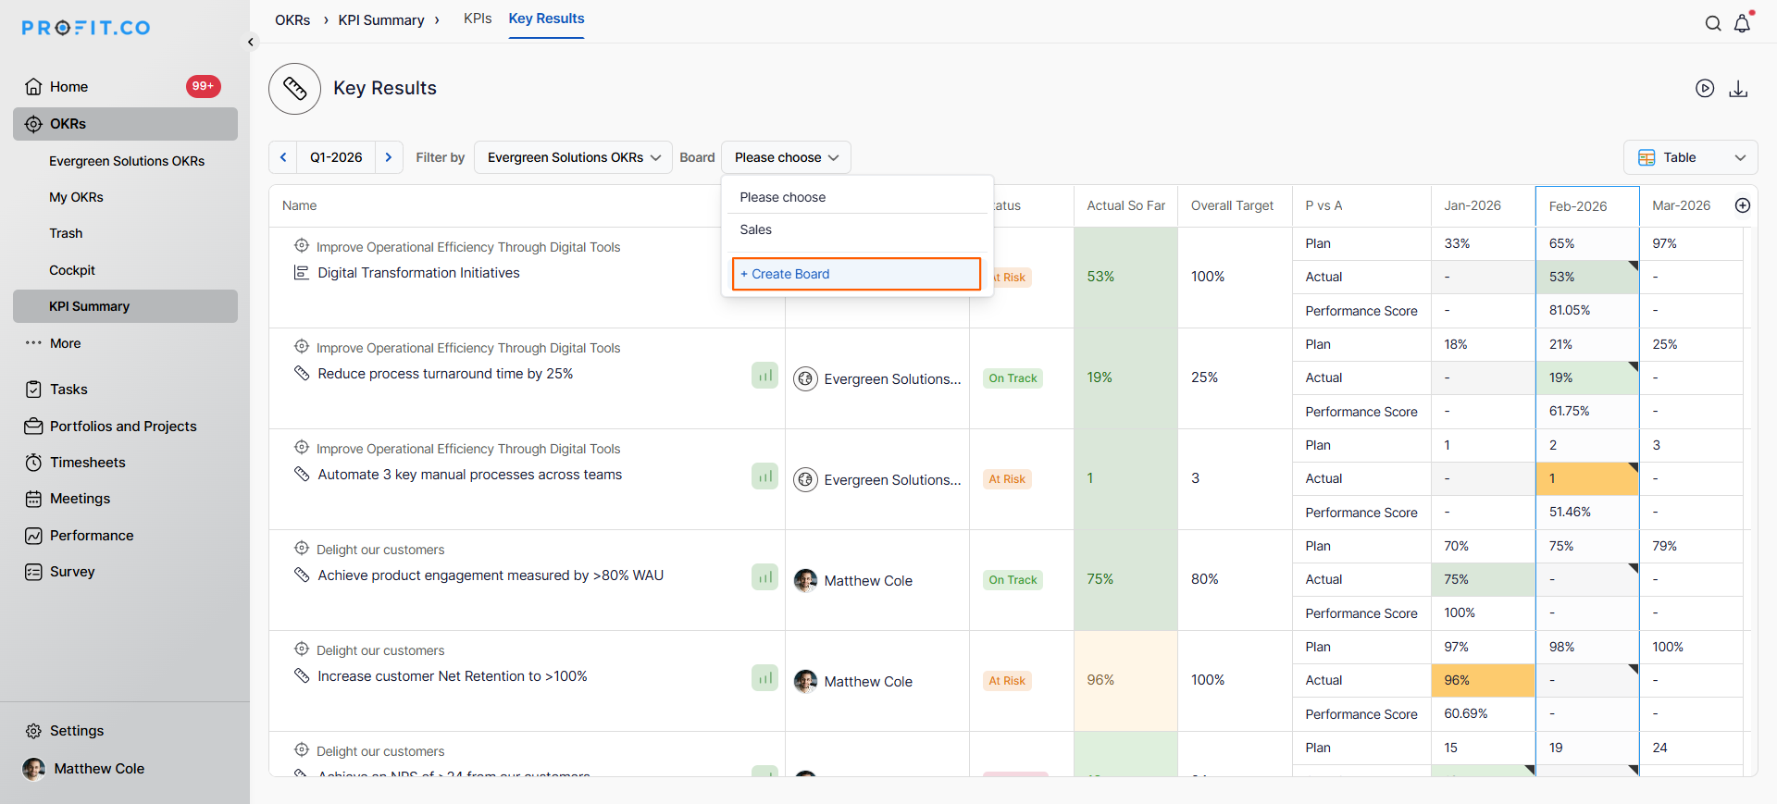Collapse the left sidebar arrow
This screenshot has height=804, width=1777.
pos(251,42)
